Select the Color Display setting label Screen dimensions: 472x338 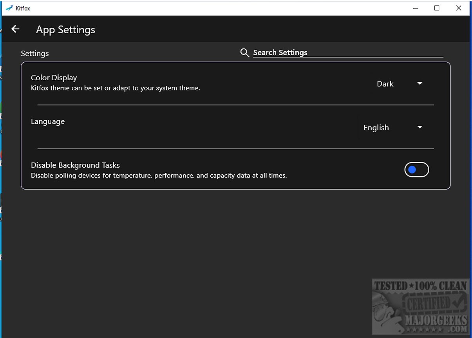[x=54, y=78]
